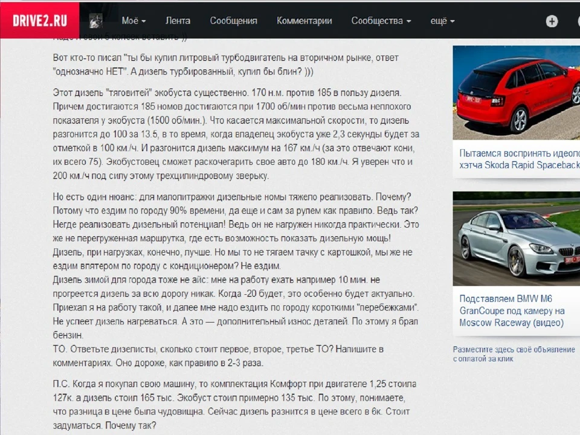Expand the Моё dropdown menu

[134, 21]
